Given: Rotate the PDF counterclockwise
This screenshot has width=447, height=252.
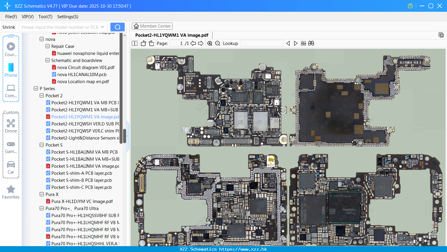Looking at the screenshot, I should [x=143, y=43].
